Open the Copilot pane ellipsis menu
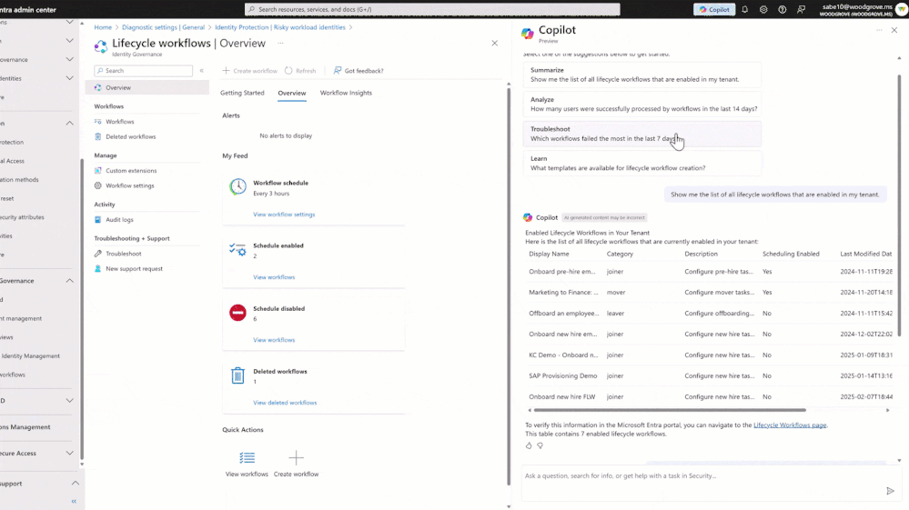The width and height of the screenshot is (909, 510). [x=879, y=30]
